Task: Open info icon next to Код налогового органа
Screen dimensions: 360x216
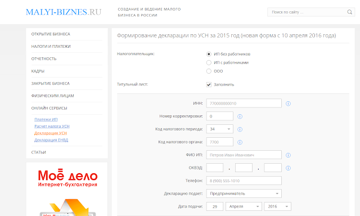Action: pos(240,142)
